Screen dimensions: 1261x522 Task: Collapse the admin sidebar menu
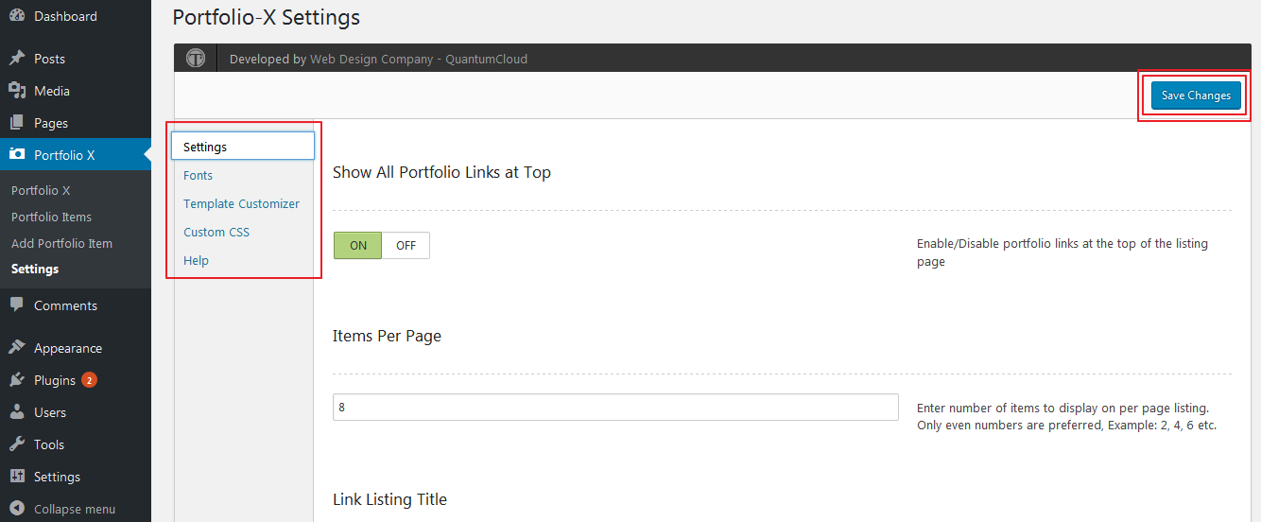point(62,509)
